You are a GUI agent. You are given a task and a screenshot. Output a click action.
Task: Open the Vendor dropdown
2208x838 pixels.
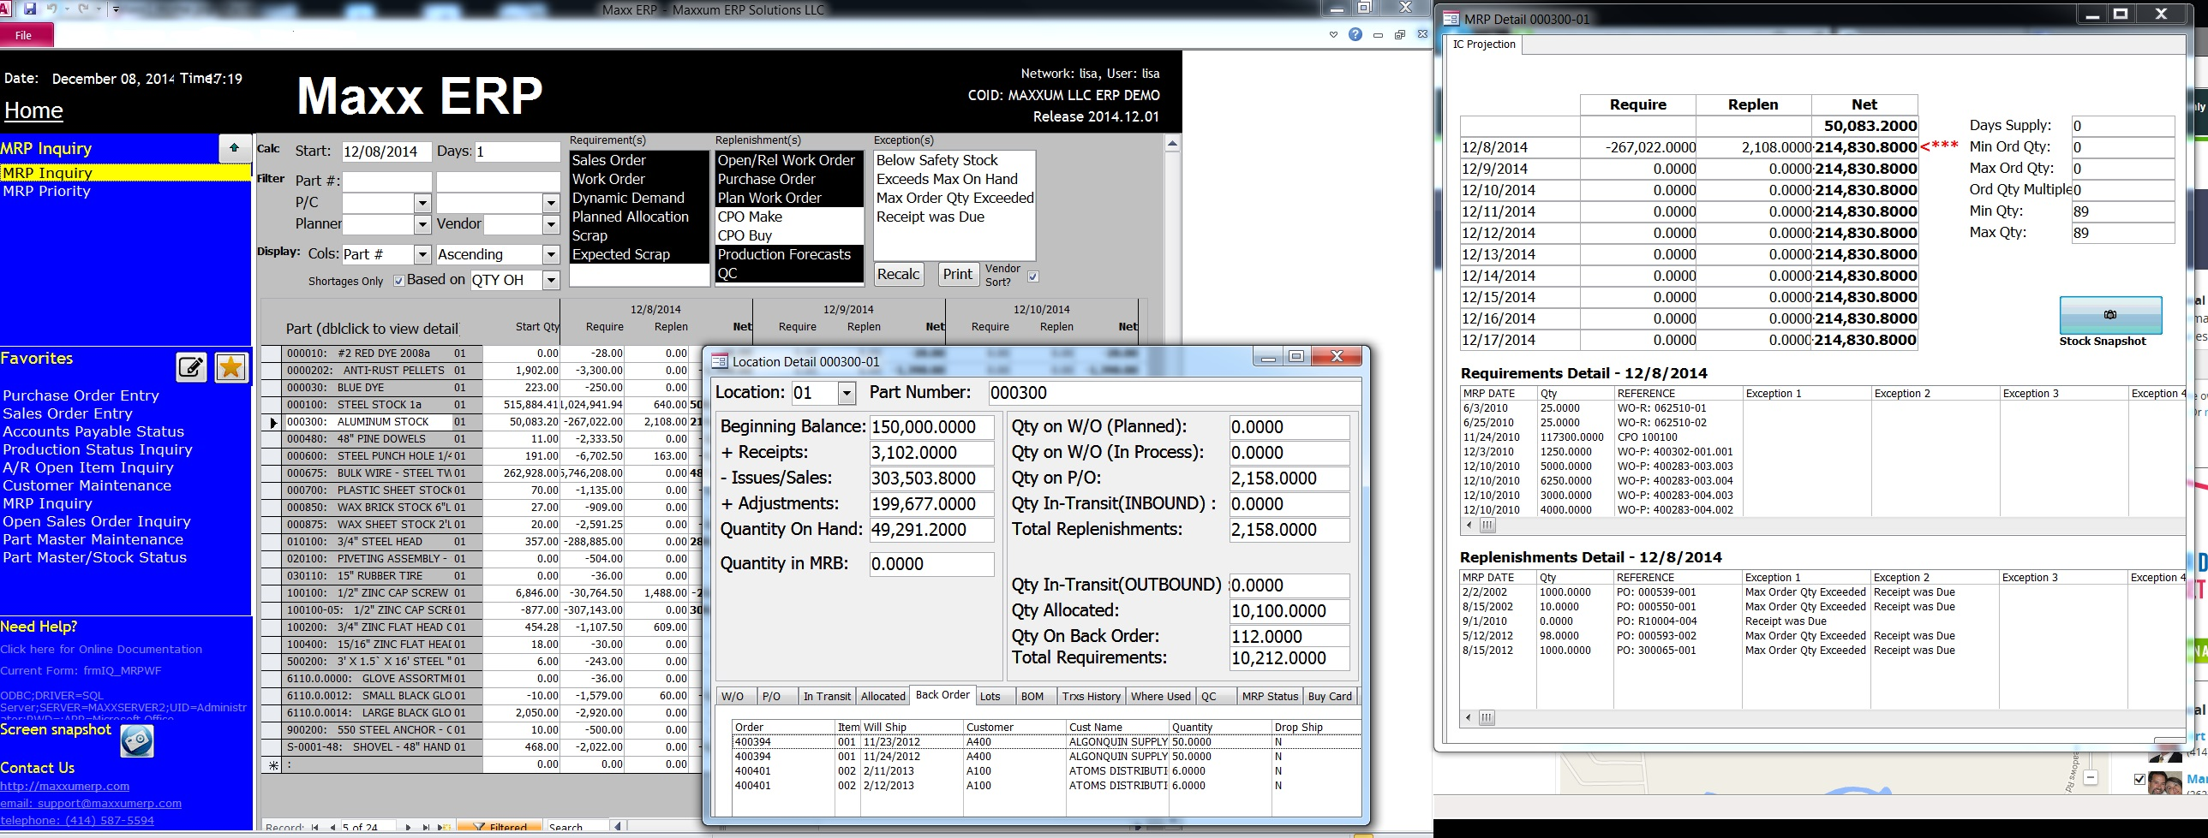click(x=551, y=224)
